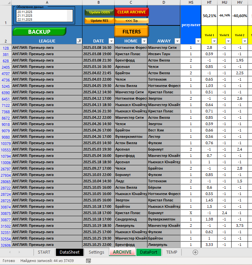Select column HS header
The height and width of the screenshot is (265, 252).
click(x=191, y=2)
